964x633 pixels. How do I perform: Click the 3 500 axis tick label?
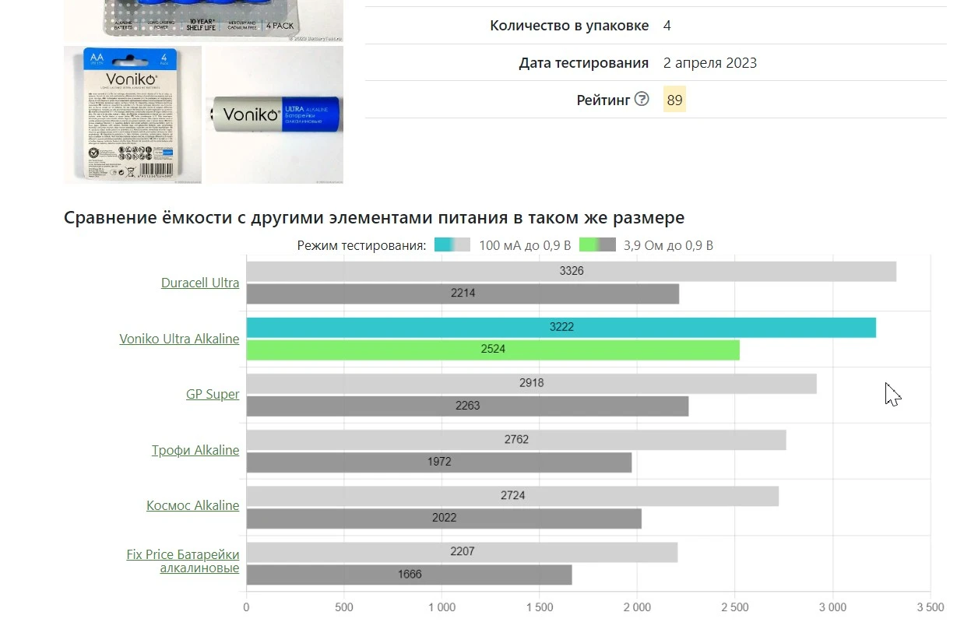pyautogui.click(x=930, y=607)
